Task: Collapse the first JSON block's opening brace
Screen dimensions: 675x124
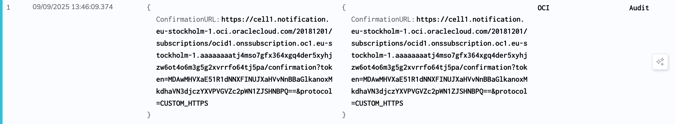Action: coord(149,7)
